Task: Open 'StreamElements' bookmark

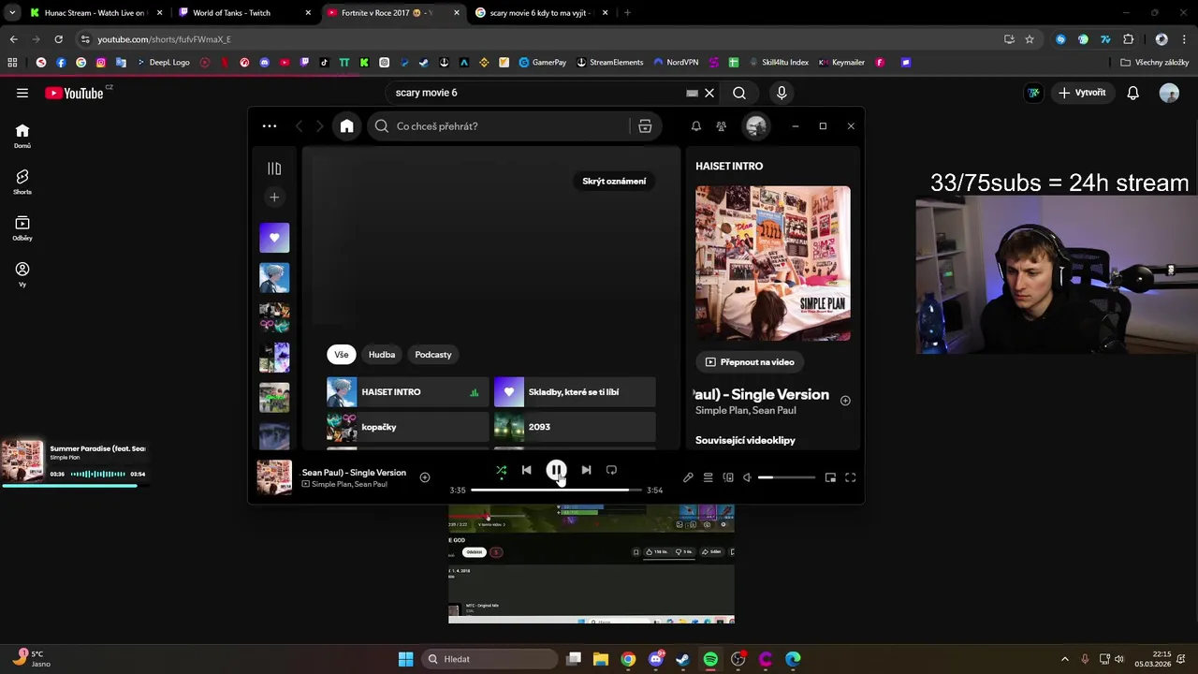Action: [x=609, y=63]
